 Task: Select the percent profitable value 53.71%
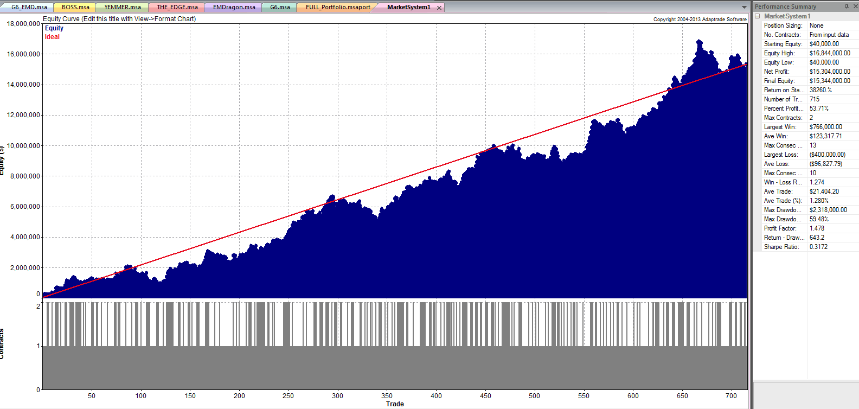[x=819, y=108]
